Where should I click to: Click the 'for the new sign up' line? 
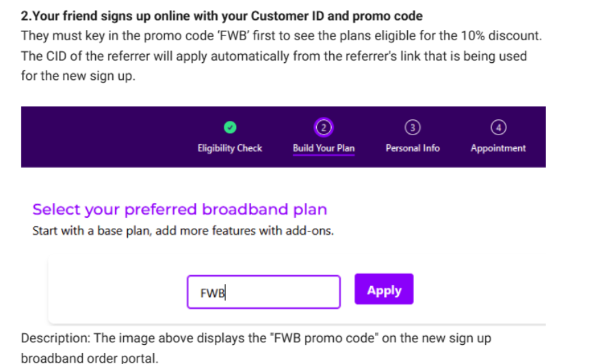pos(78,76)
